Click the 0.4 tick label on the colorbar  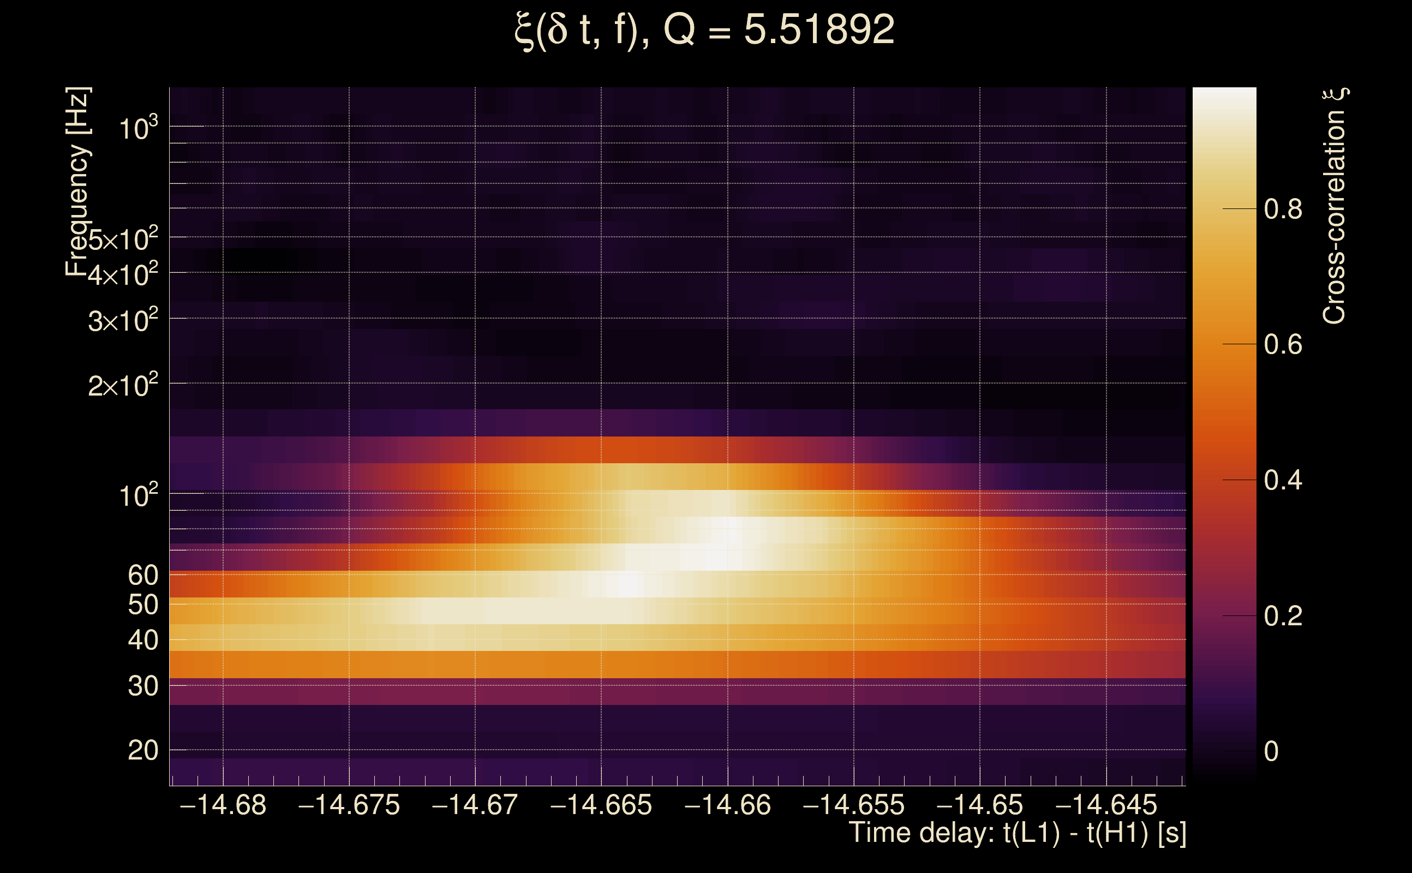point(1283,480)
